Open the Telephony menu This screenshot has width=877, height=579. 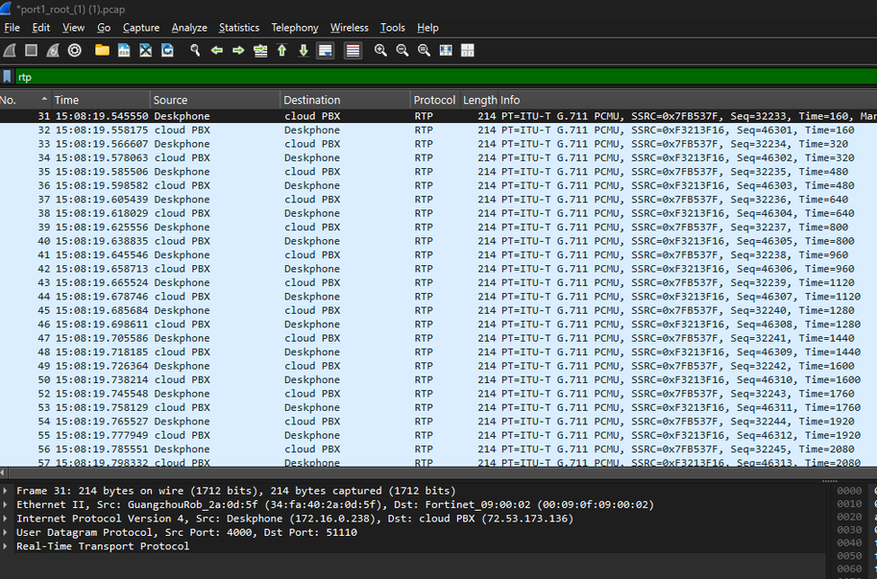click(x=294, y=28)
